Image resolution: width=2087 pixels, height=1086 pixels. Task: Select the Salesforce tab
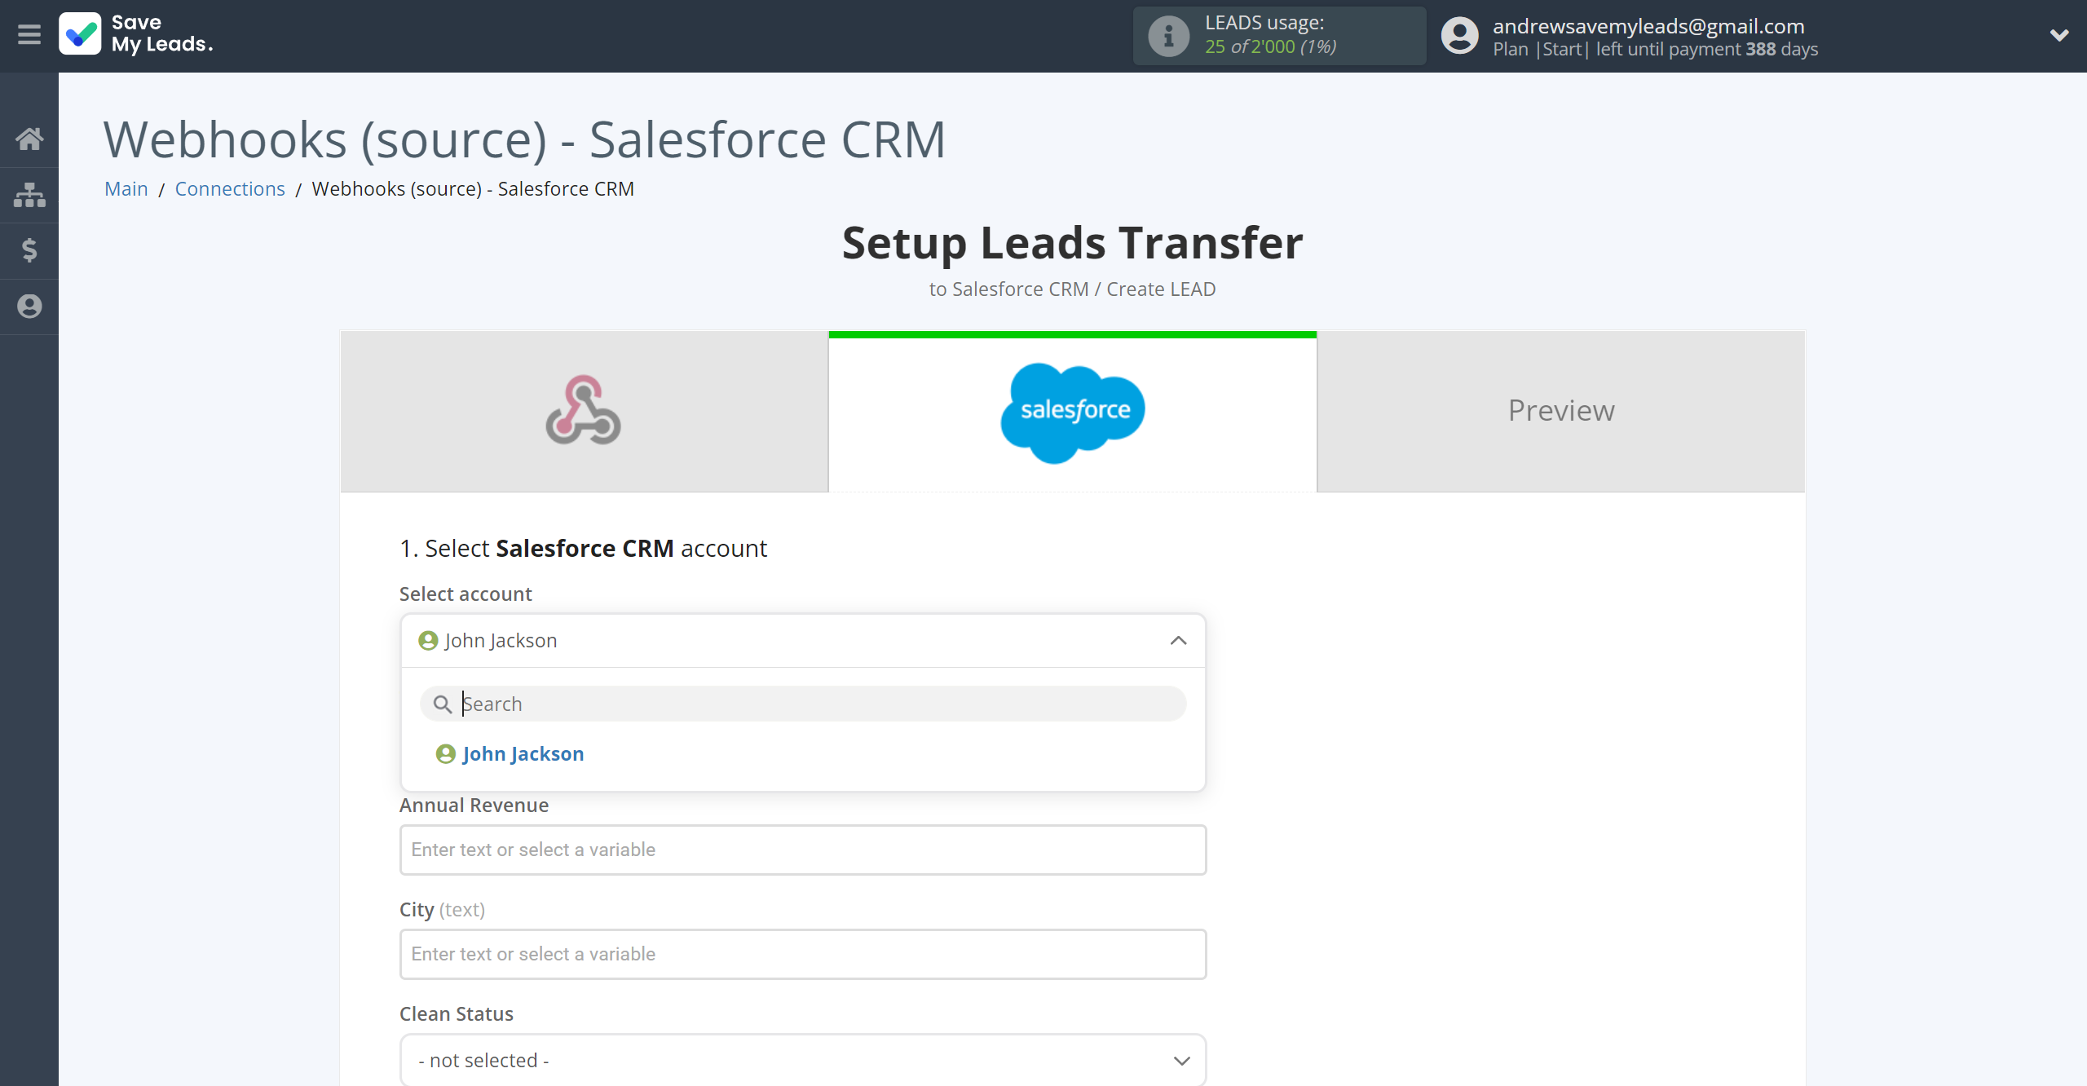click(1073, 411)
